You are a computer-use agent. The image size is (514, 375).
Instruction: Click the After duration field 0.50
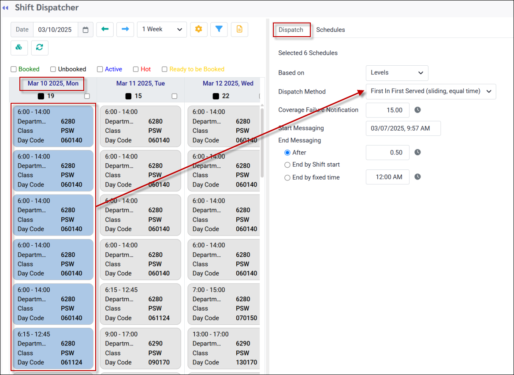click(387, 153)
